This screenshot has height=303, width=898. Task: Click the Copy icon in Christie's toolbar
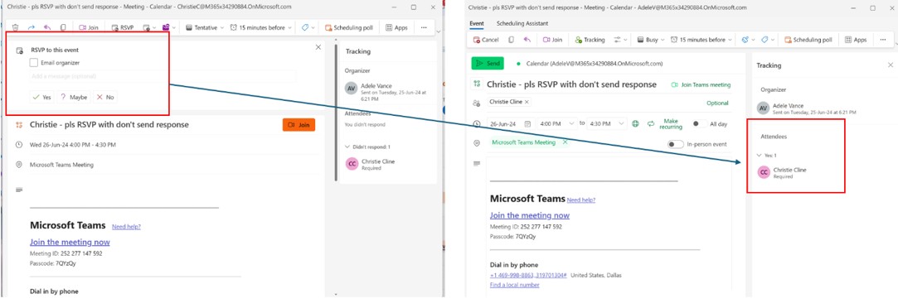(63, 26)
